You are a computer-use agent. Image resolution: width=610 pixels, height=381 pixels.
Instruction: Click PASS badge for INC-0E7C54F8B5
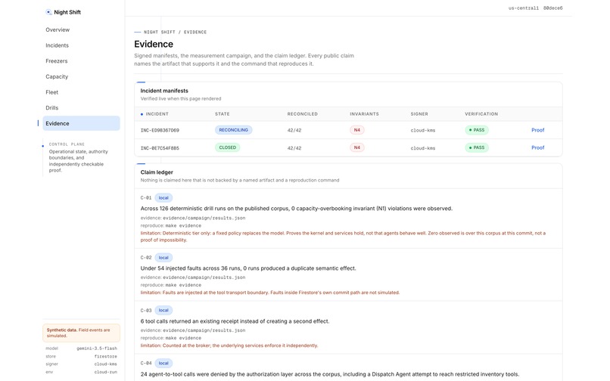pos(477,147)
